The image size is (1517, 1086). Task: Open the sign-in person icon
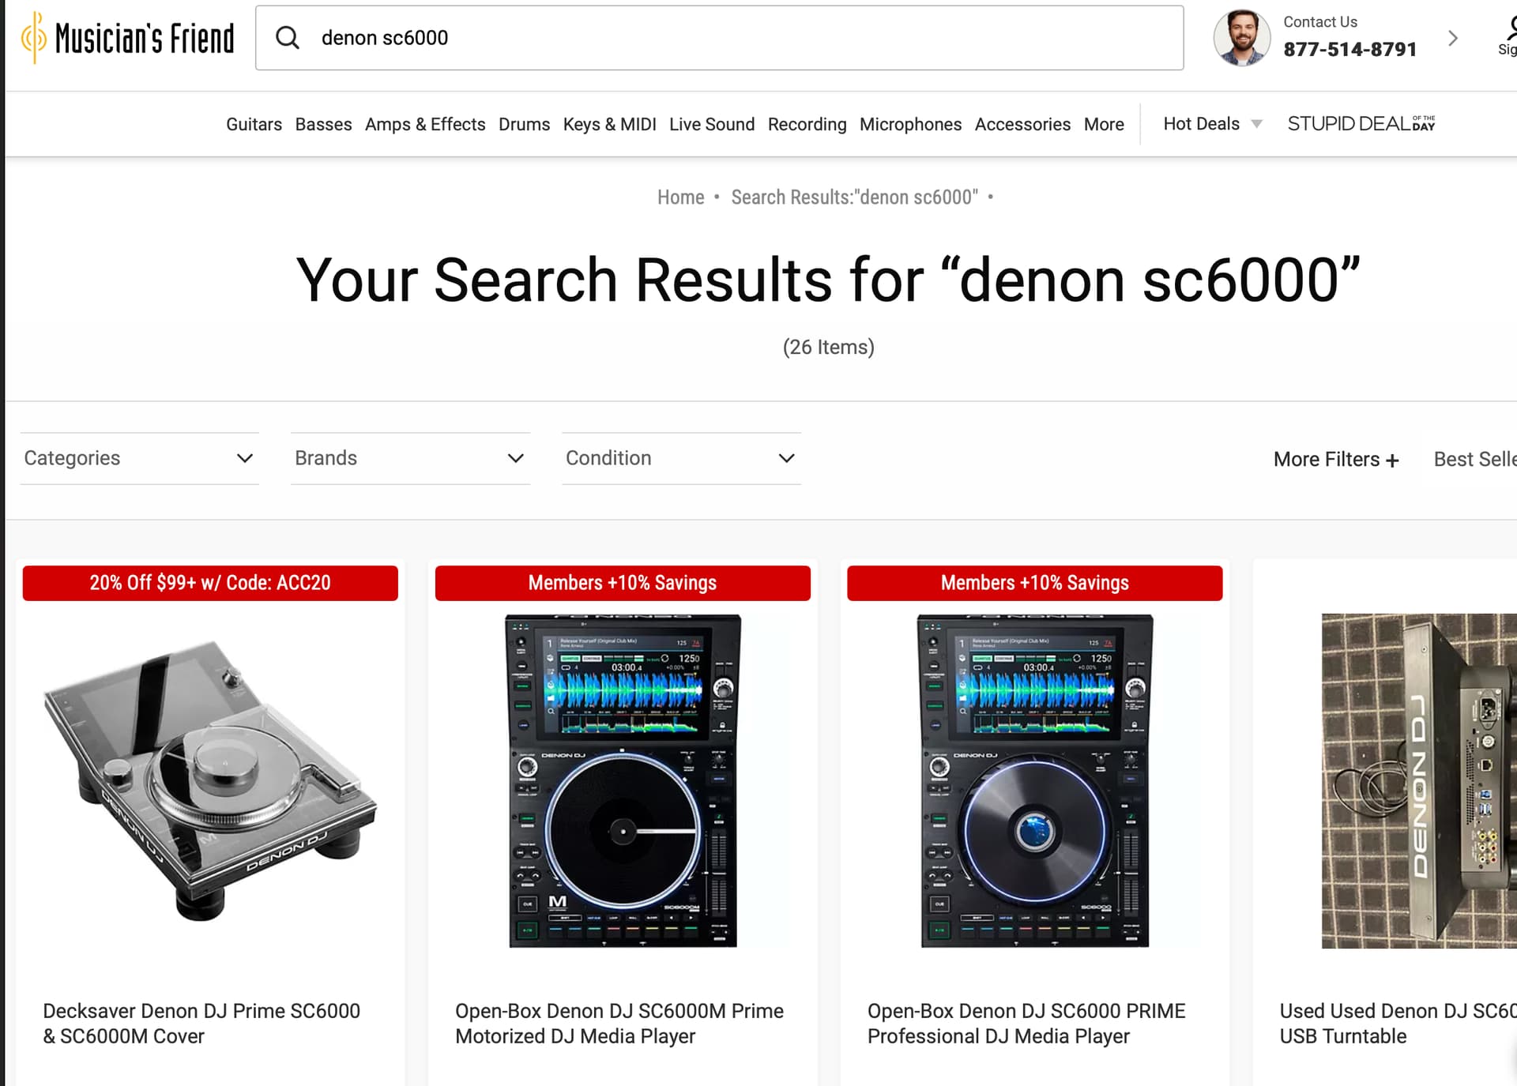[1509, 28]
